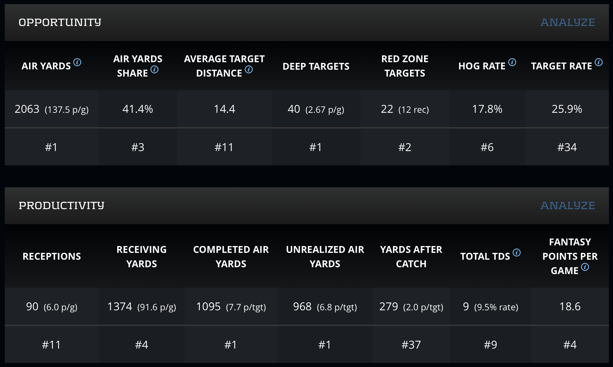Viewport: 613px width, 367px height.
Task: Click the Receptions column header
Action: pyautogui.click(x=52, y=256)
